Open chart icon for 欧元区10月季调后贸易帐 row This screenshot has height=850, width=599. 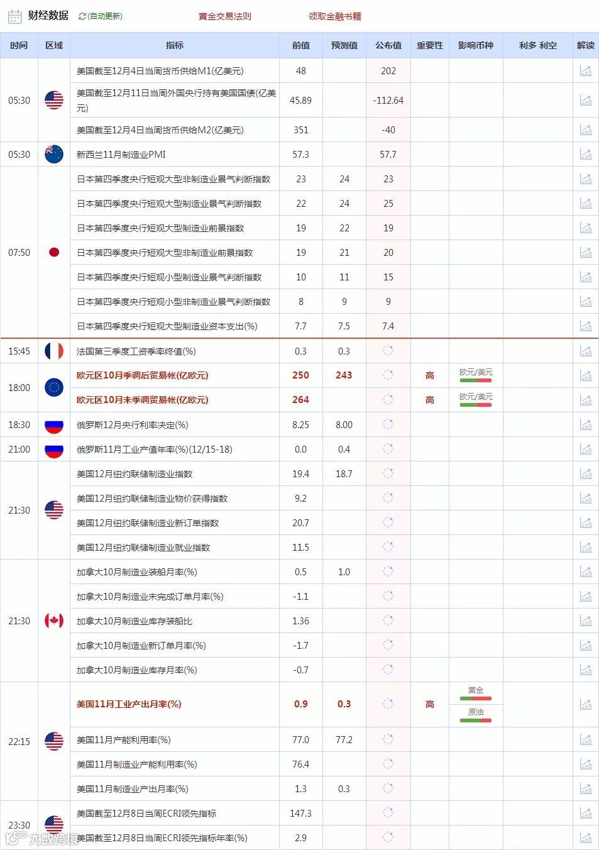click(586, 375)
